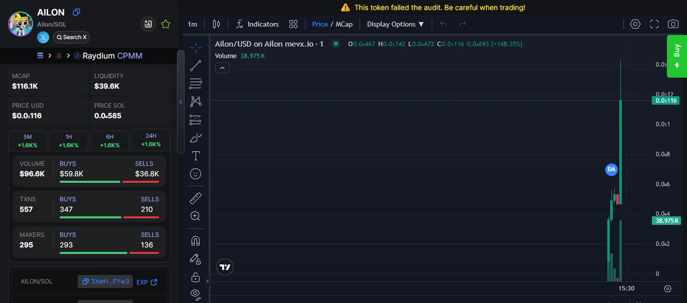Viewport: 687px width, 303px height.
Task: Select the brush drawing tool
Action: tap(195, 138)
